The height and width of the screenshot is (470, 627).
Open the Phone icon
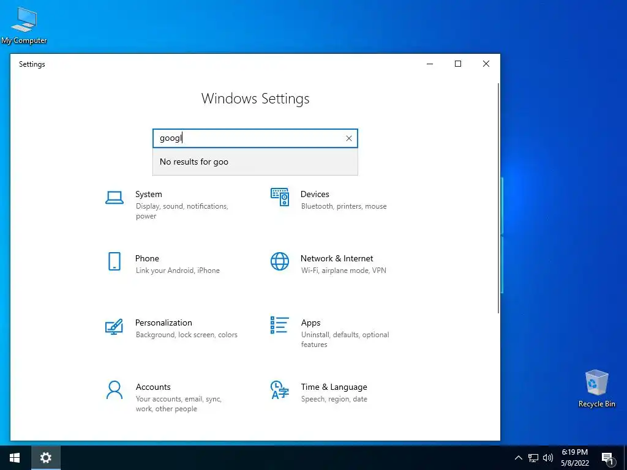[x=115, y=261]
